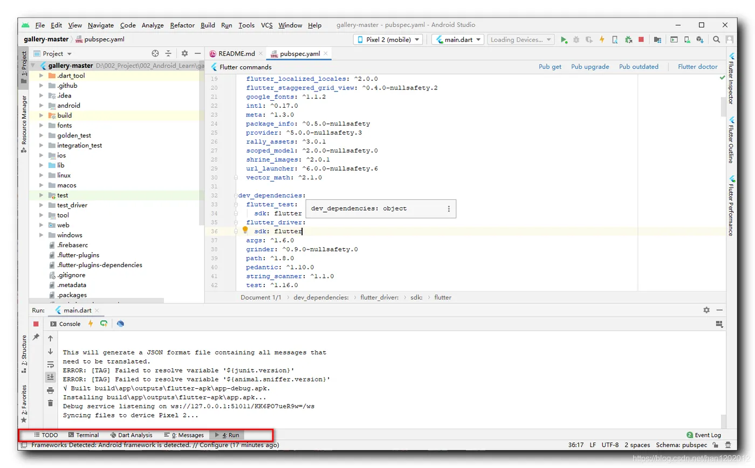Click the editor vertical scrollbar thumb
The height and width of the screenshot is (468, 755).
(x=723, y=107)
